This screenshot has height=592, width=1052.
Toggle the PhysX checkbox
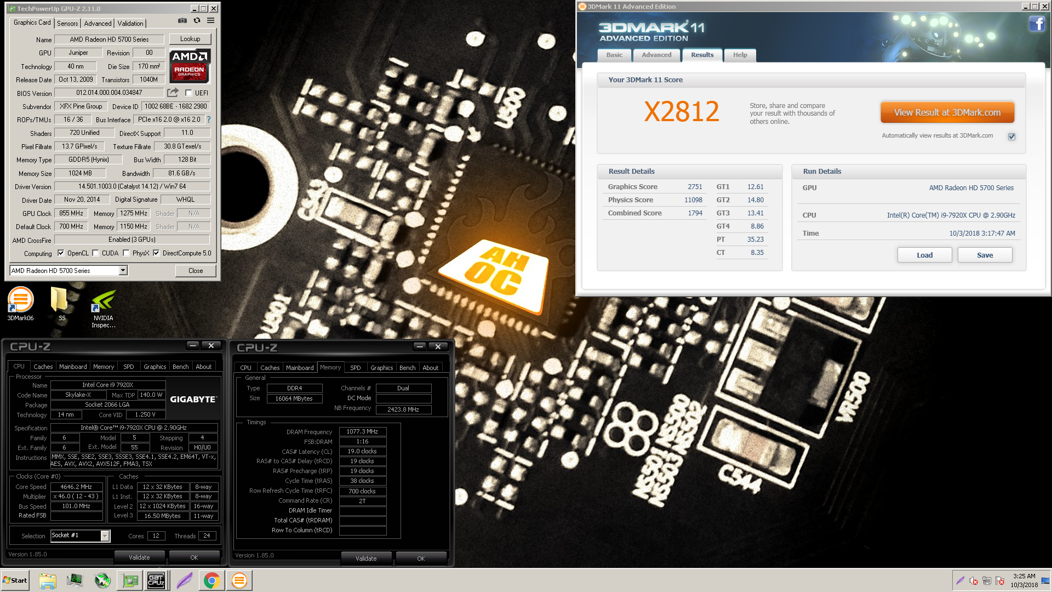[127, 253]
